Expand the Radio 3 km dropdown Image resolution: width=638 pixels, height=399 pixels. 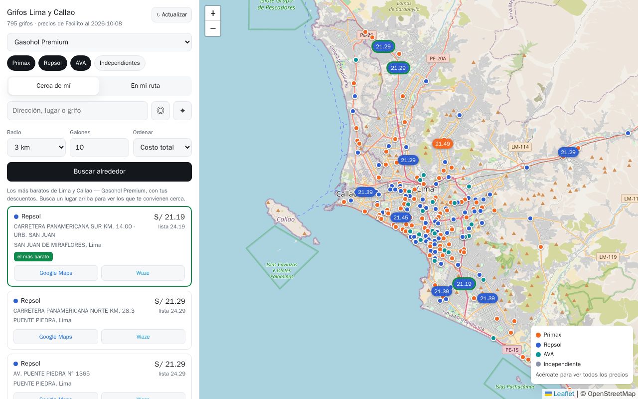36,148
